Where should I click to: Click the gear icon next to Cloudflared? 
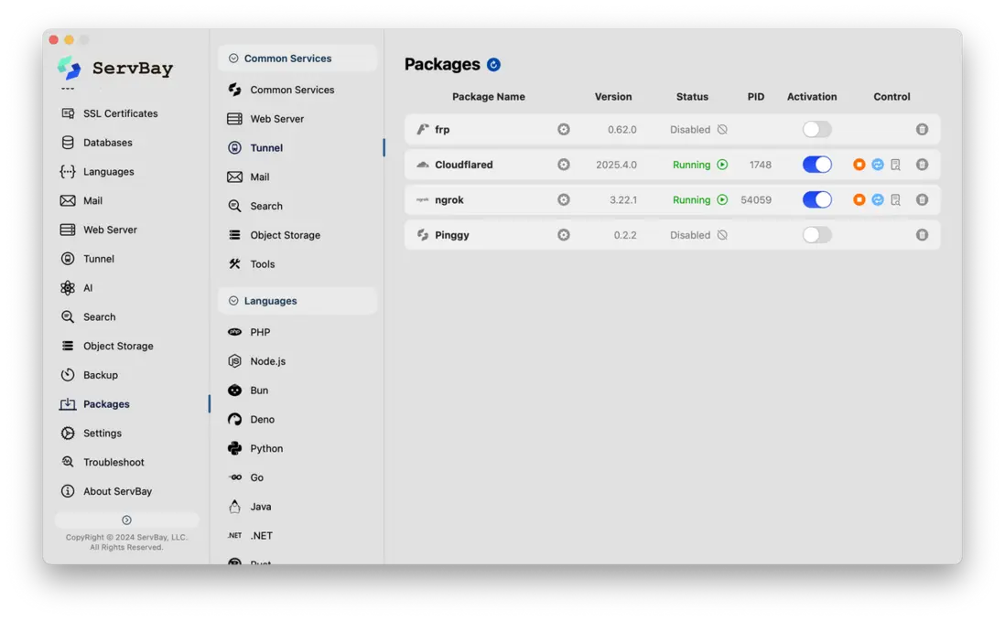[x=564, y=165]
